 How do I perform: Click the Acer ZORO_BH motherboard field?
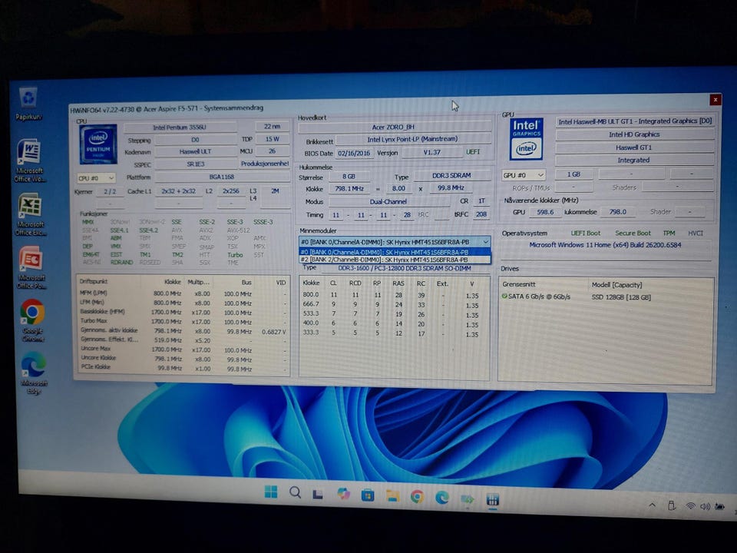[394, 127]
